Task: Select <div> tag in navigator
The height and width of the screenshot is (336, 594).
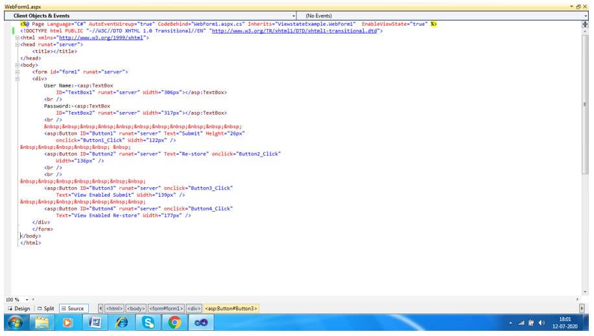Action: click(x=194, y=309)
